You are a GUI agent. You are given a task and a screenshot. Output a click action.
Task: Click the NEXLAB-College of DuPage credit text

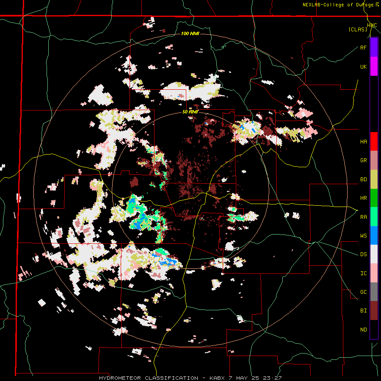pos(338,5)
